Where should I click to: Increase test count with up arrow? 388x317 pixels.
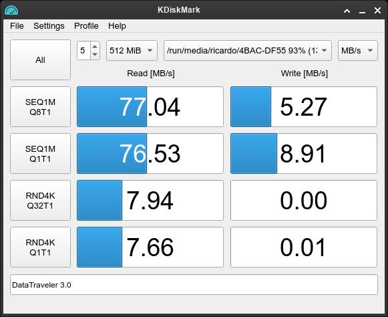tap(95, 46)
